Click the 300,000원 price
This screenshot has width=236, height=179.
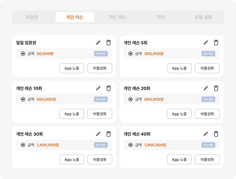(154, 54)
